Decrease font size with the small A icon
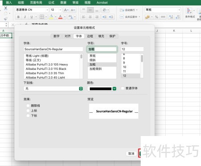The height and width of the screenshot is (166, 201). [73, 10]
